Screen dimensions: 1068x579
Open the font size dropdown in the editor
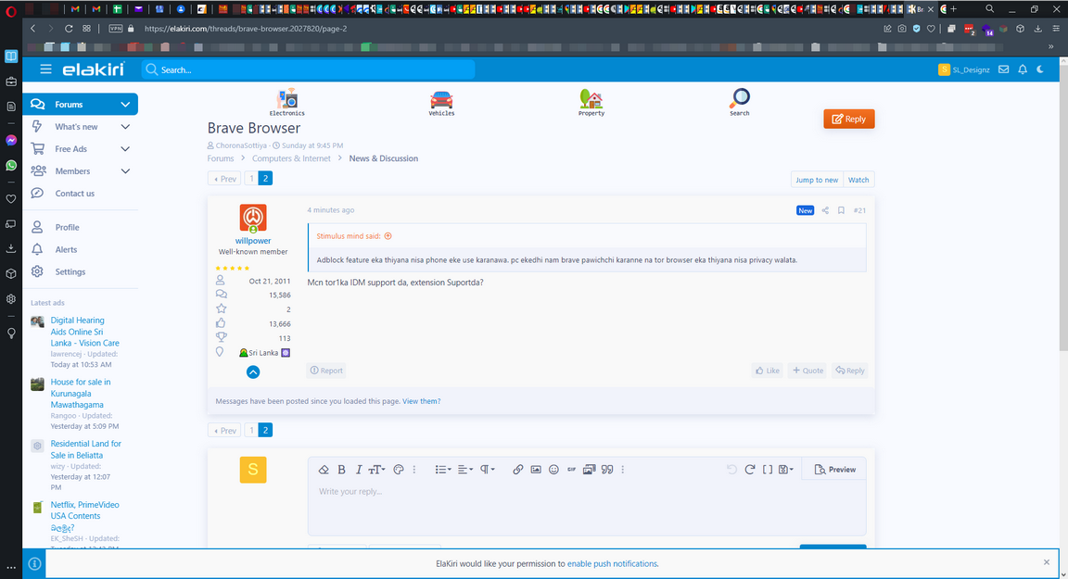[x=376, y=470]
